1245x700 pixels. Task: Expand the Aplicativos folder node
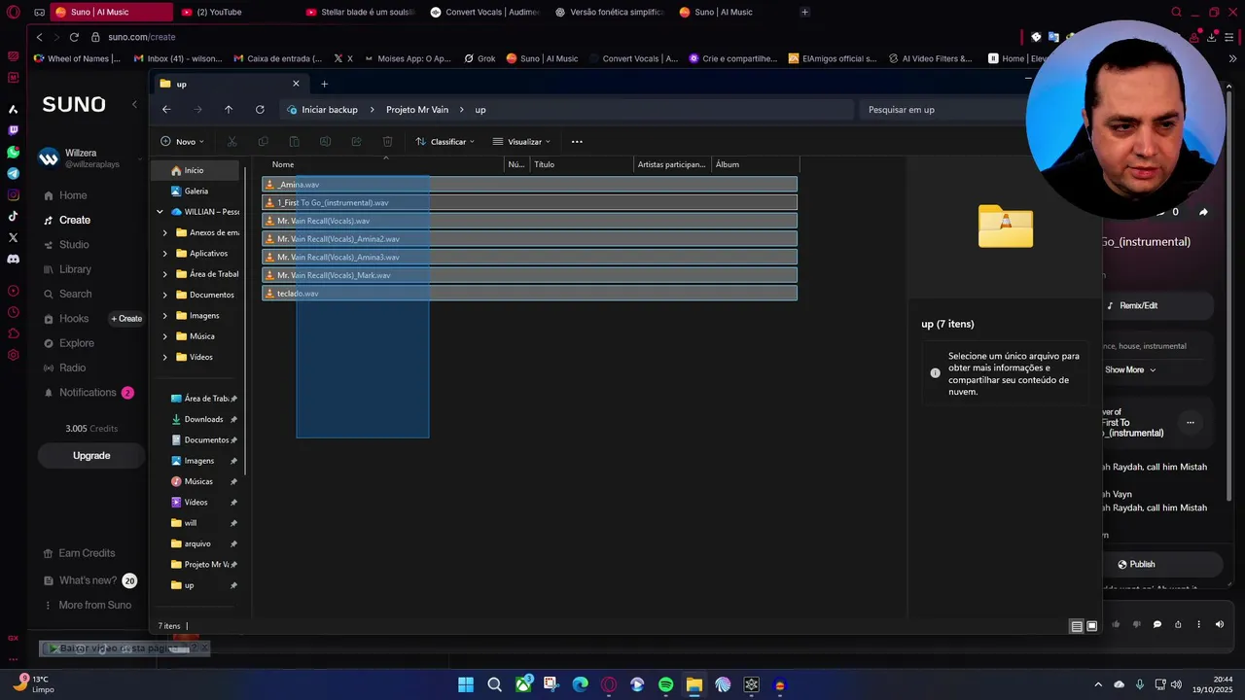pyautogui.click(x=165, y=254)
